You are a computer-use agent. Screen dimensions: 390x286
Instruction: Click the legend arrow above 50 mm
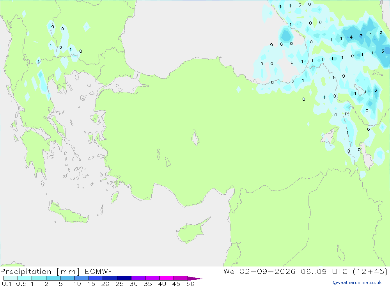point(195,279)
